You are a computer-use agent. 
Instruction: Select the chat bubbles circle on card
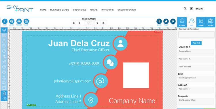[x=110, y=62]
